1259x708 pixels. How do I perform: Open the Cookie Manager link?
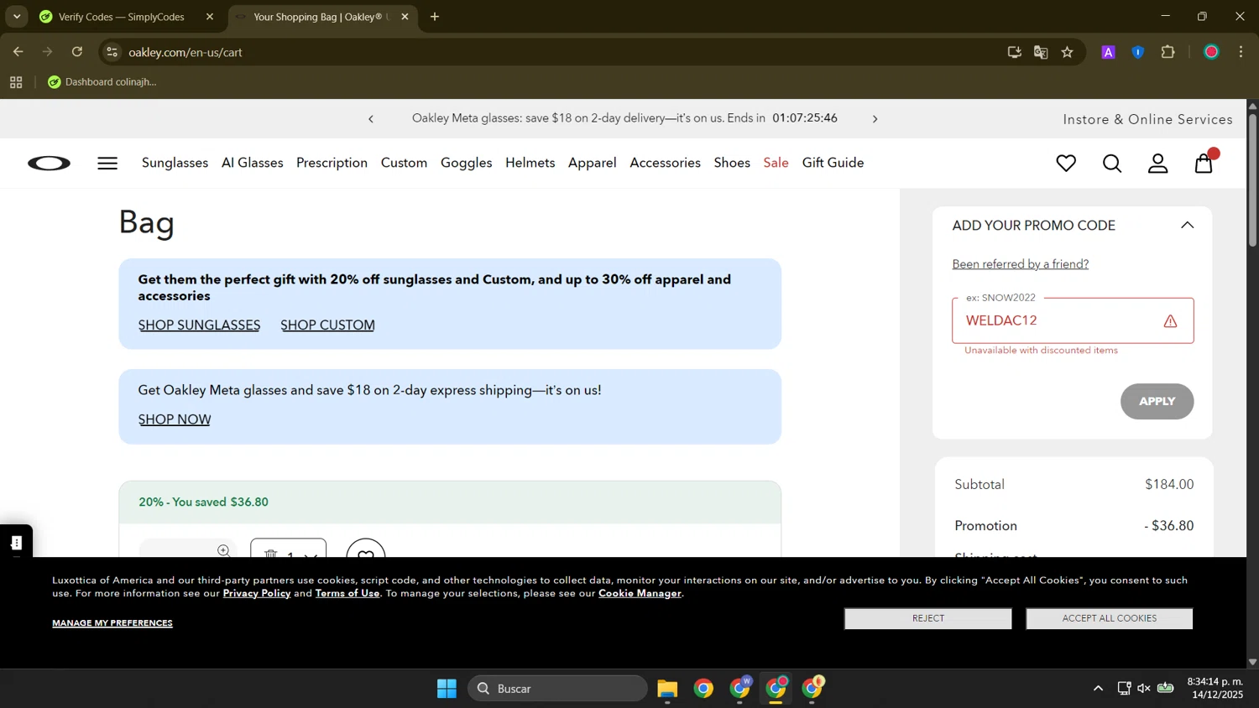(640, 593)
